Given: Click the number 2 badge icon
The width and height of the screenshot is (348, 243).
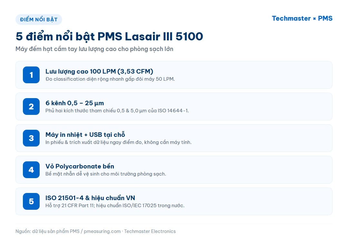Looking at the screenshot, I should pos(31,106).
